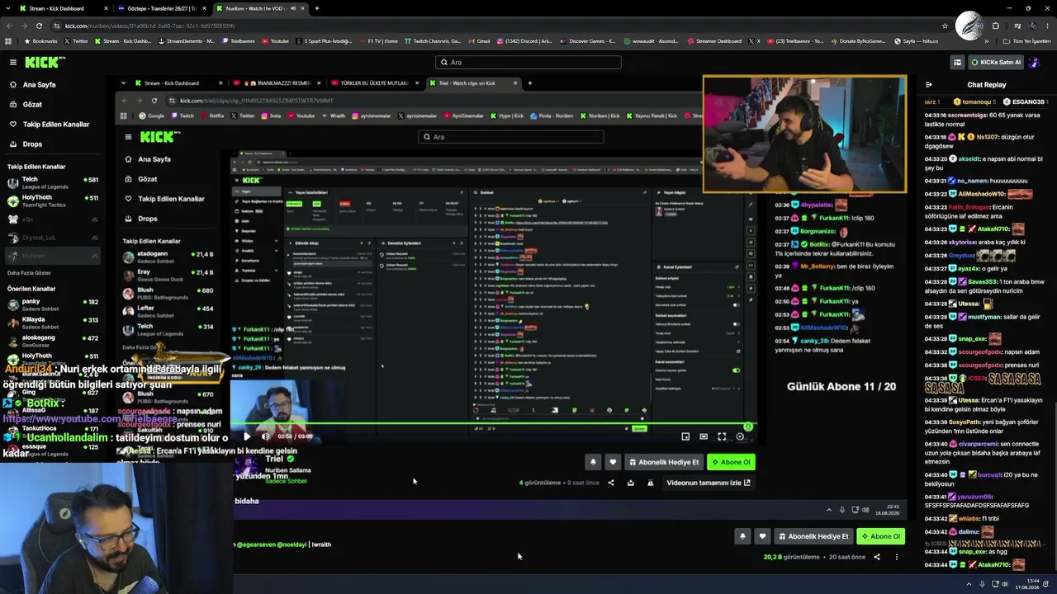Share the clip via the share icon
The image size is (1057, 594).
coord(611,483)
